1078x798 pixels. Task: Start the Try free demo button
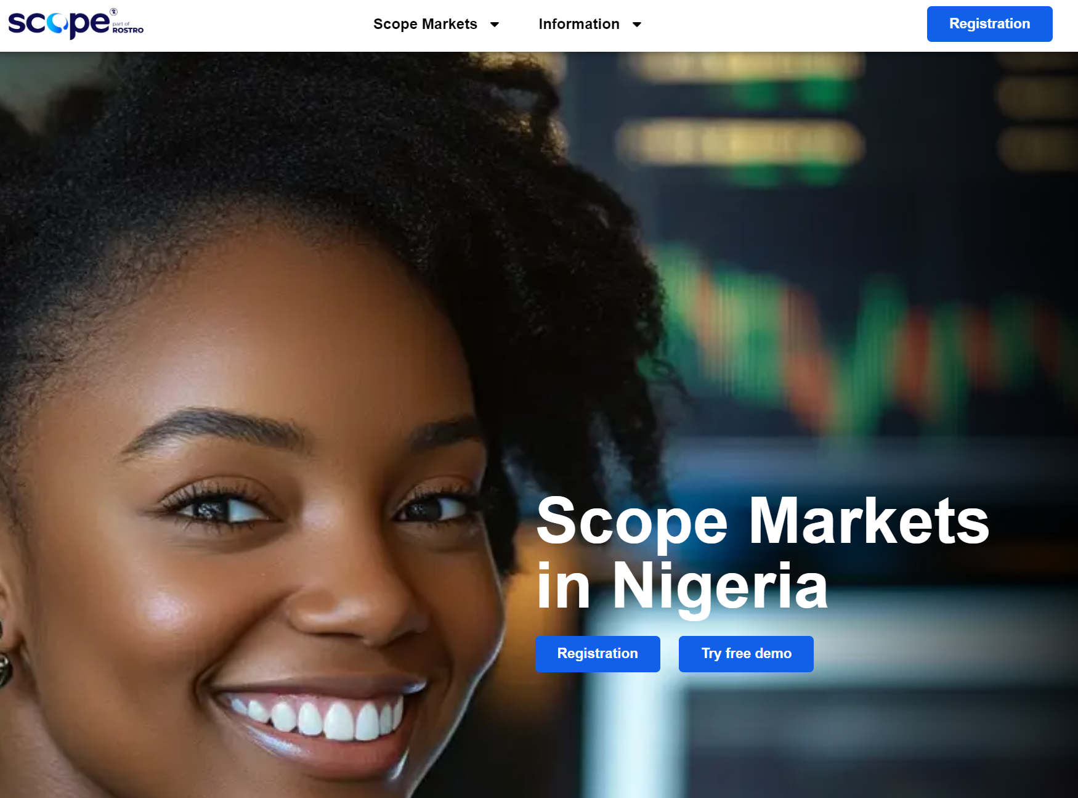[746, 654]
